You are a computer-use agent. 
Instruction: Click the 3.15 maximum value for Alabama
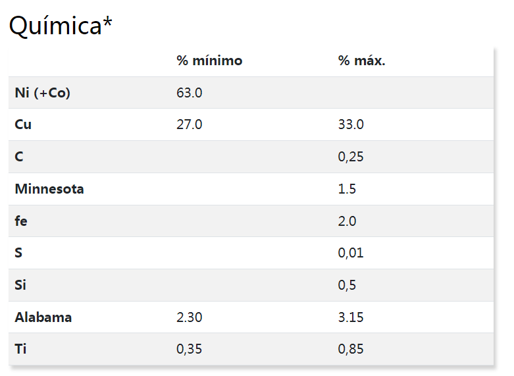pyautogui.click(x=351, y=317)
